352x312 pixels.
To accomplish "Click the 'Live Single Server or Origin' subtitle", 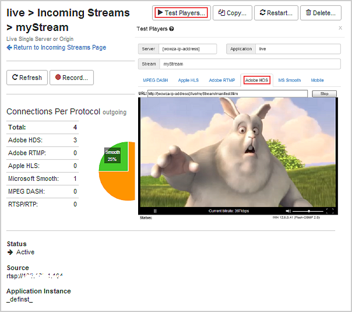I will point(40,39).
